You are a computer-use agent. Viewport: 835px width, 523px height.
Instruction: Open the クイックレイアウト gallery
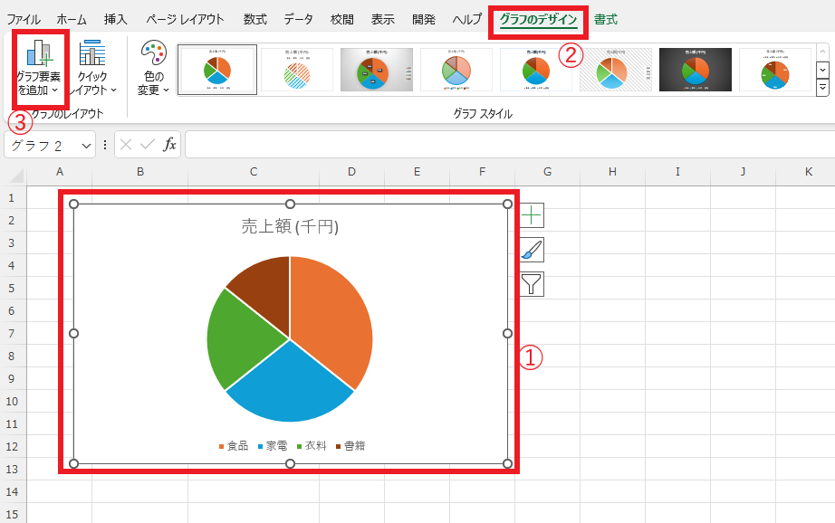[92, 68]
